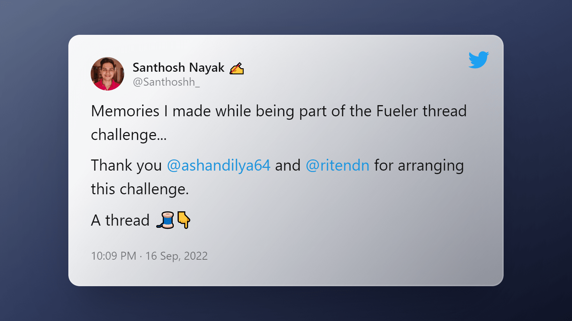Click the "for arranging" text

pyautogui.click(x=419, y=165)
